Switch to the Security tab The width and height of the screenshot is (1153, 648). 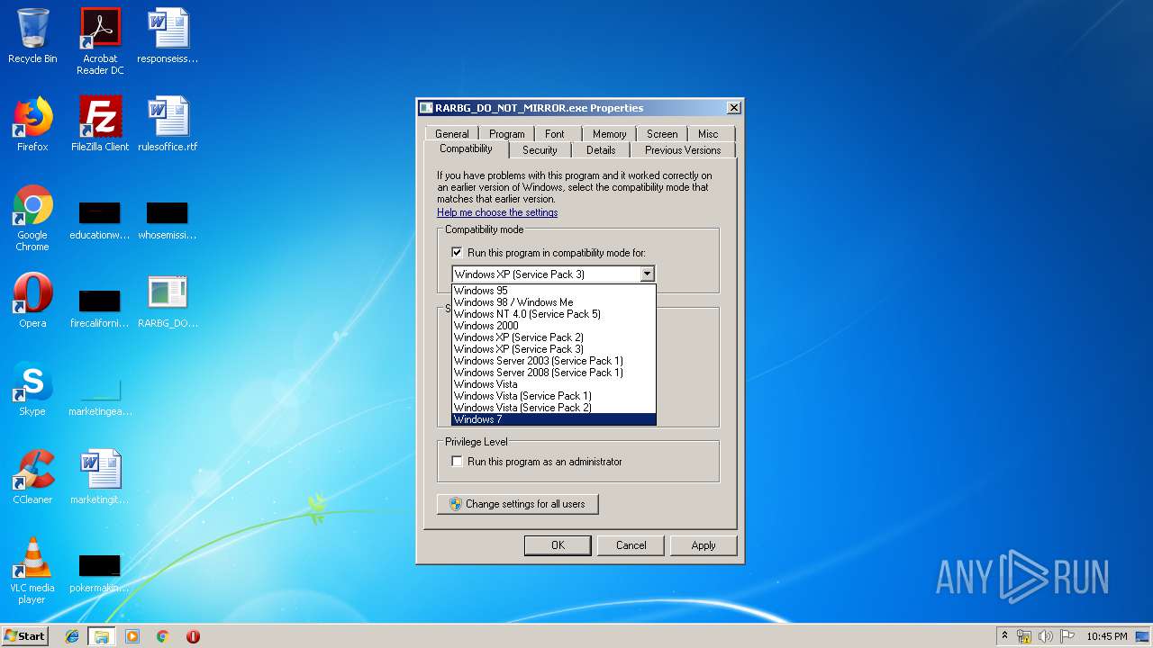point(540,150)
